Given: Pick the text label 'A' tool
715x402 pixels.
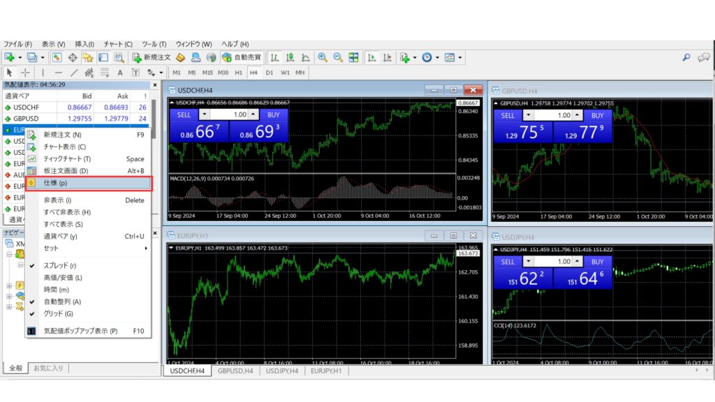Looking at the screenshot, I should tap(120, 72).
